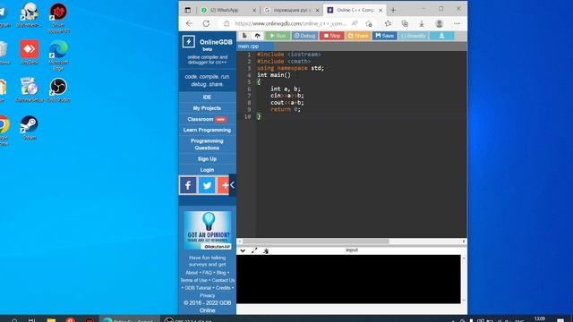Image resolution: width=573 pixels, height=322 pixels.
Task: Expand the console panel to fullscreen
Action: tap(254, 250)
